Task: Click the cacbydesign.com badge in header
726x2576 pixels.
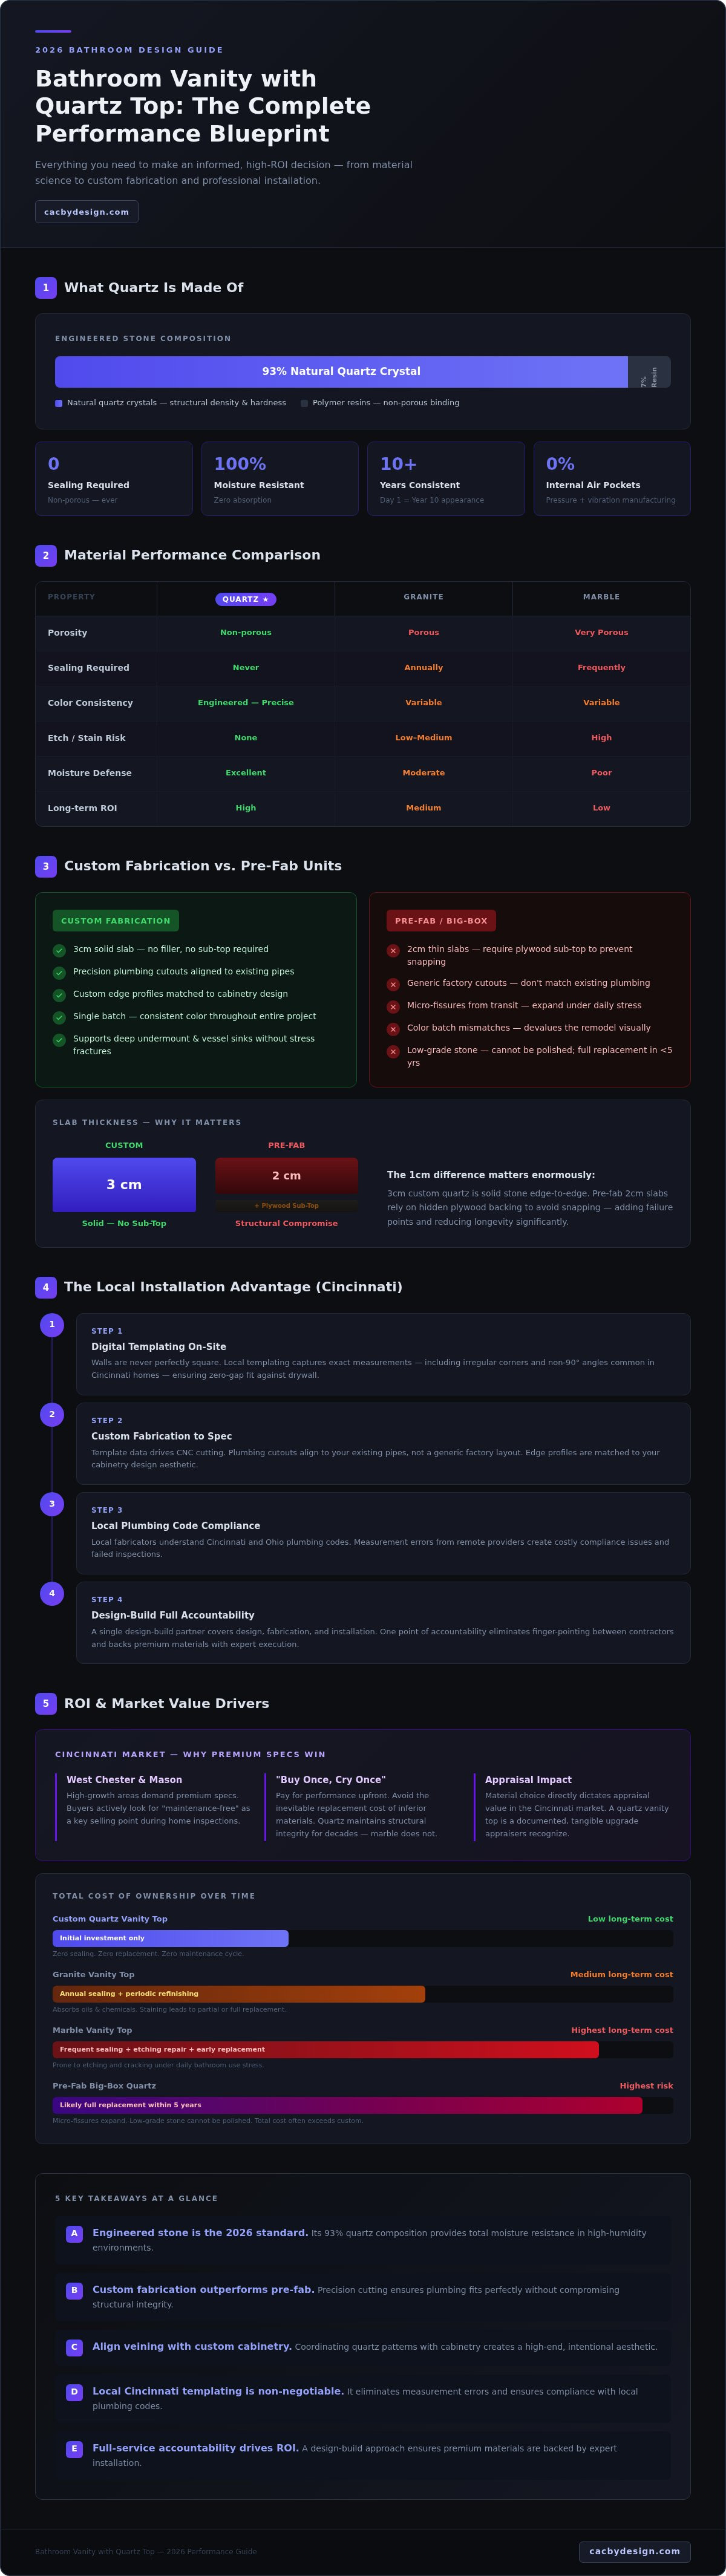Action: 87,212
